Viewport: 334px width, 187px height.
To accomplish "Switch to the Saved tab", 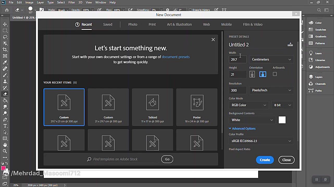I will coord(108,24).
